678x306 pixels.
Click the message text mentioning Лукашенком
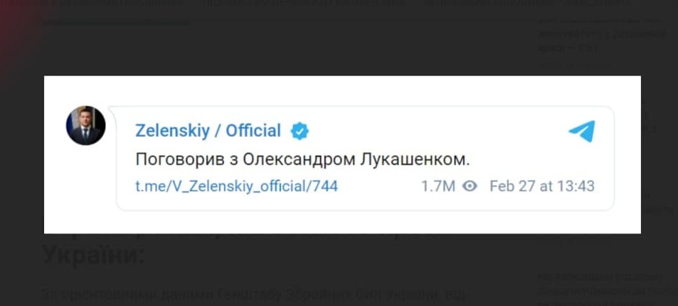click(302, 159)
